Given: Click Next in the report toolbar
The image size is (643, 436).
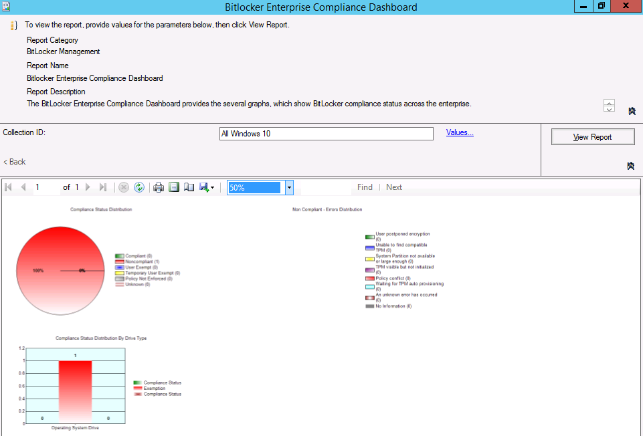Looking at the screenshot, I should tap(394, 187).
